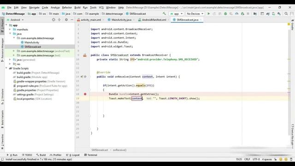This screenshot has height=166, width=295.
Task: Click the class gutter icon on line 9
Action: [x=85, y=55]
